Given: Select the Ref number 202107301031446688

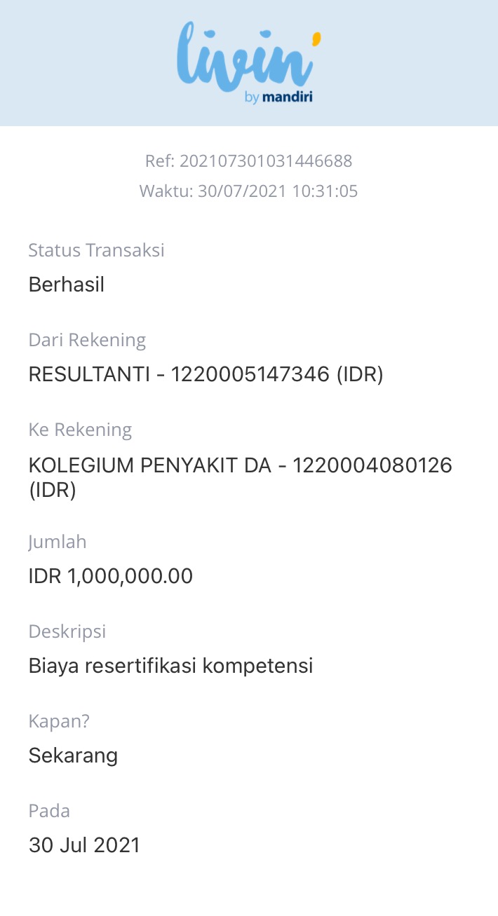Looking at the screenshot, I should click(266, 161).
